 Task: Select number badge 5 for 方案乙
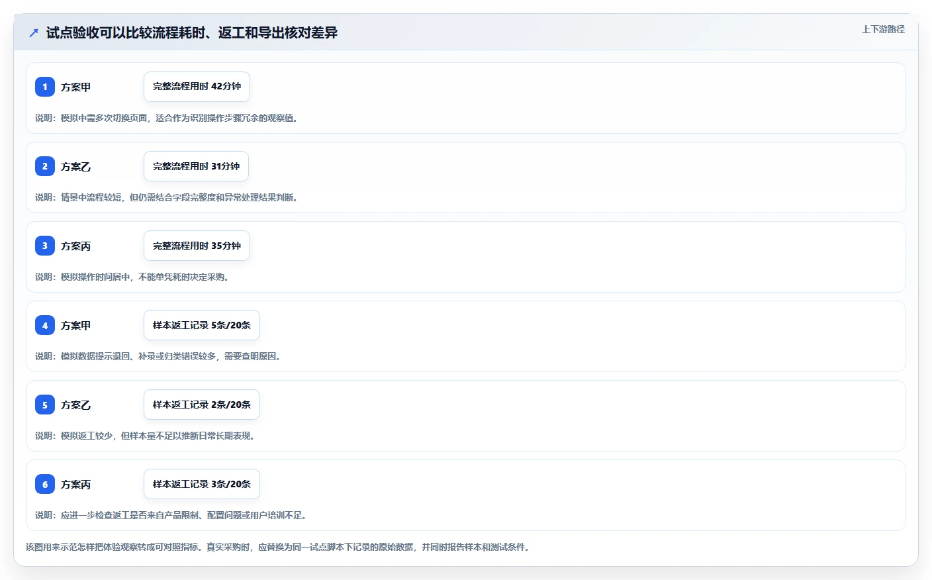click(x=45, y=405)
